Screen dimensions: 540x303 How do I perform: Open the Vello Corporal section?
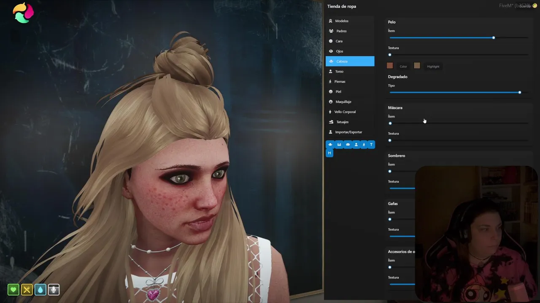350,112
